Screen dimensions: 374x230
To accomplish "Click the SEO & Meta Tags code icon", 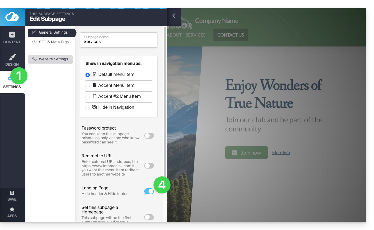I will [x=34, y=42].
